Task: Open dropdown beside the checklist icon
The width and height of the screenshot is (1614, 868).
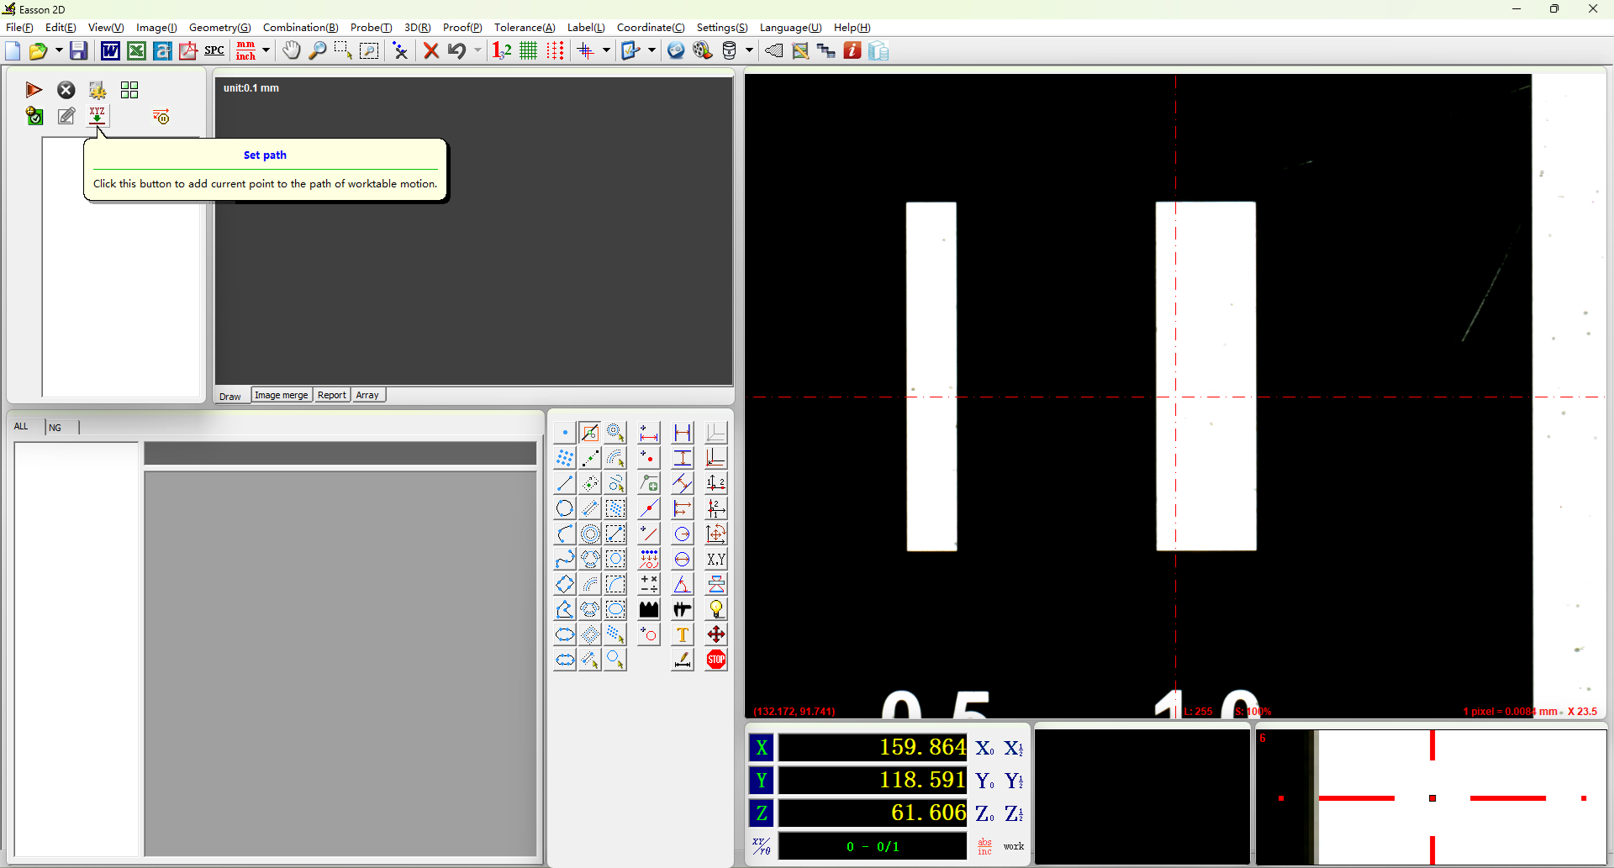Action: (651, 51)
